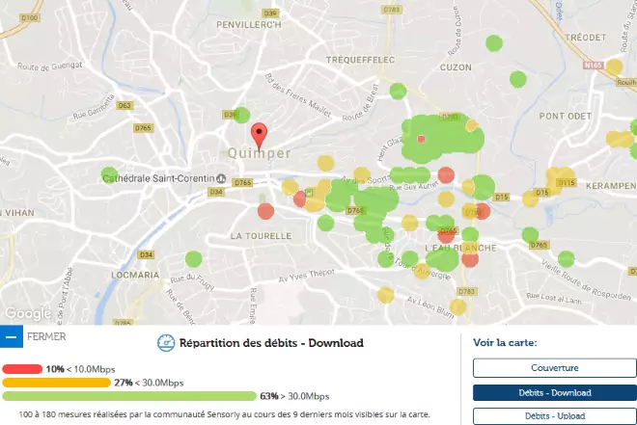Click the red 10% speed bar

click(x=22, y=369)
